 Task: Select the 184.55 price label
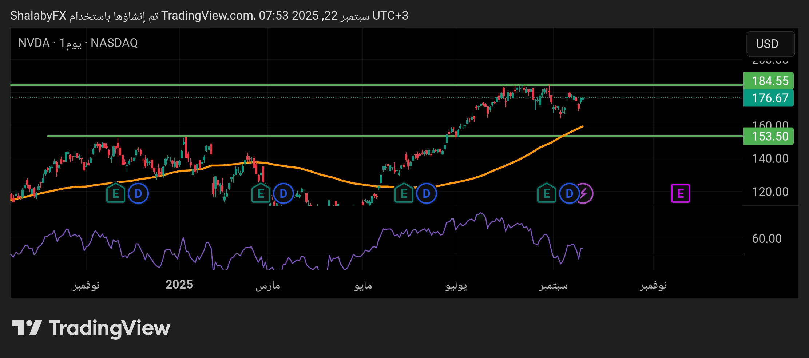(x=769, y=81)
